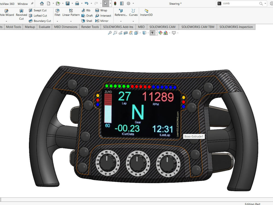Open Reference Geometry tool
Screen dimensions: 273x205
[121, 13]
